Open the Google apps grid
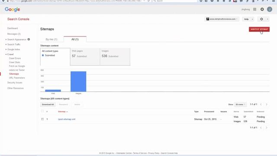 pos(254,10)
